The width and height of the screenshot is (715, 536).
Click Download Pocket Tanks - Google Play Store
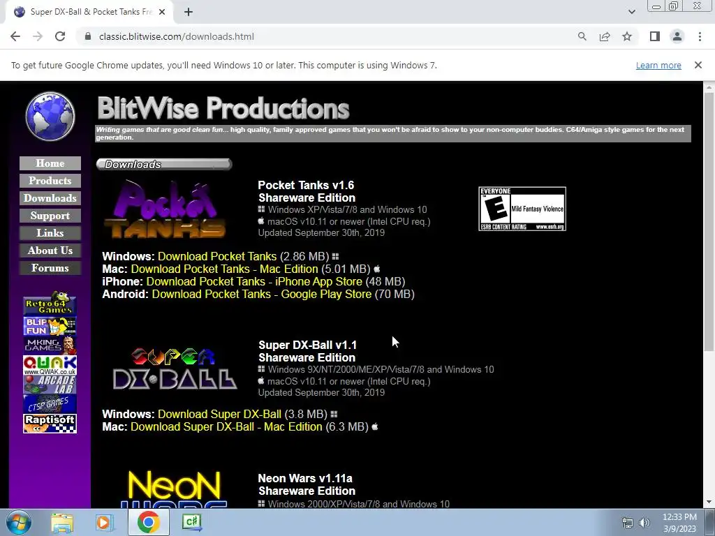(262, 295)
